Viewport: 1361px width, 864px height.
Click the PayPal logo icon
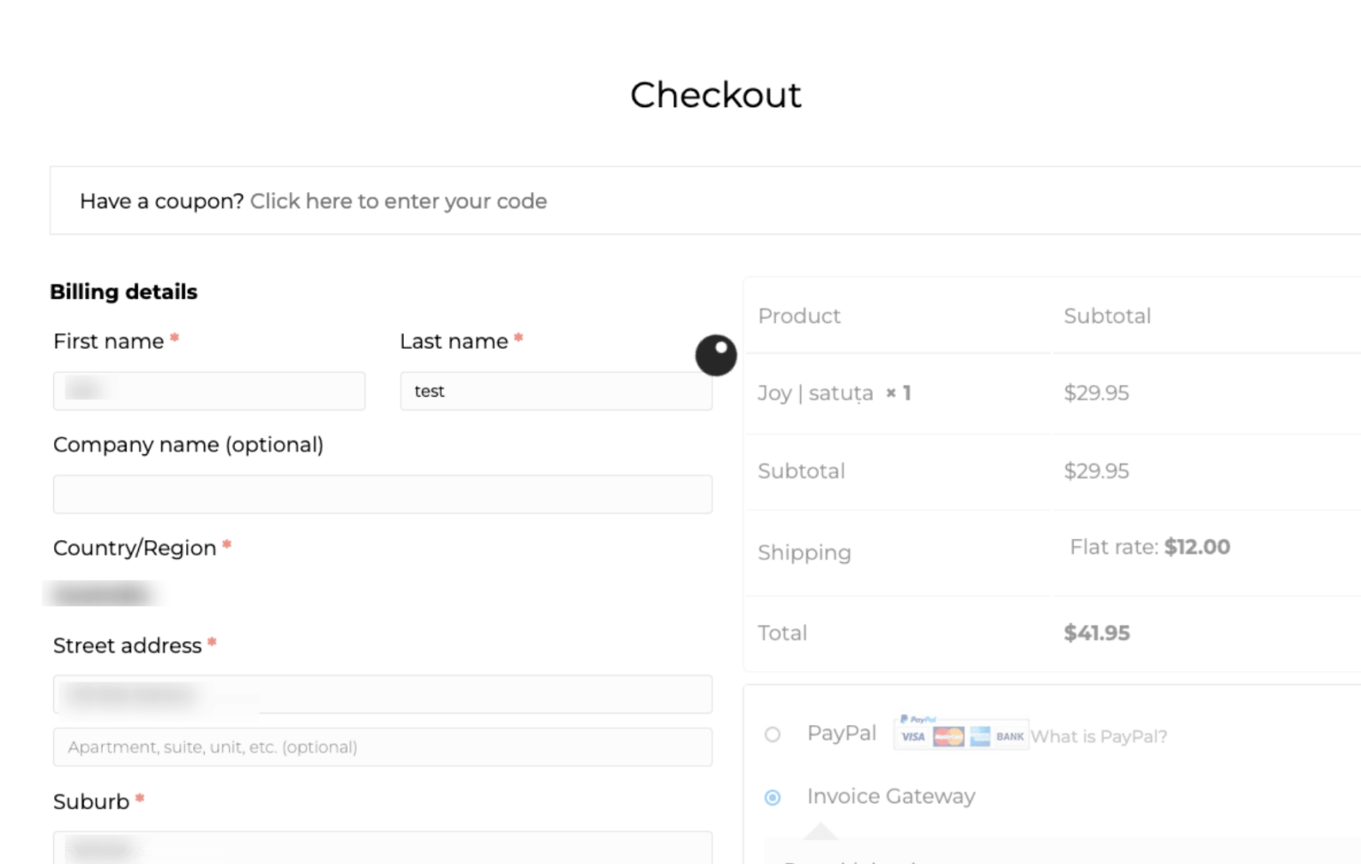tap(918, 719)
